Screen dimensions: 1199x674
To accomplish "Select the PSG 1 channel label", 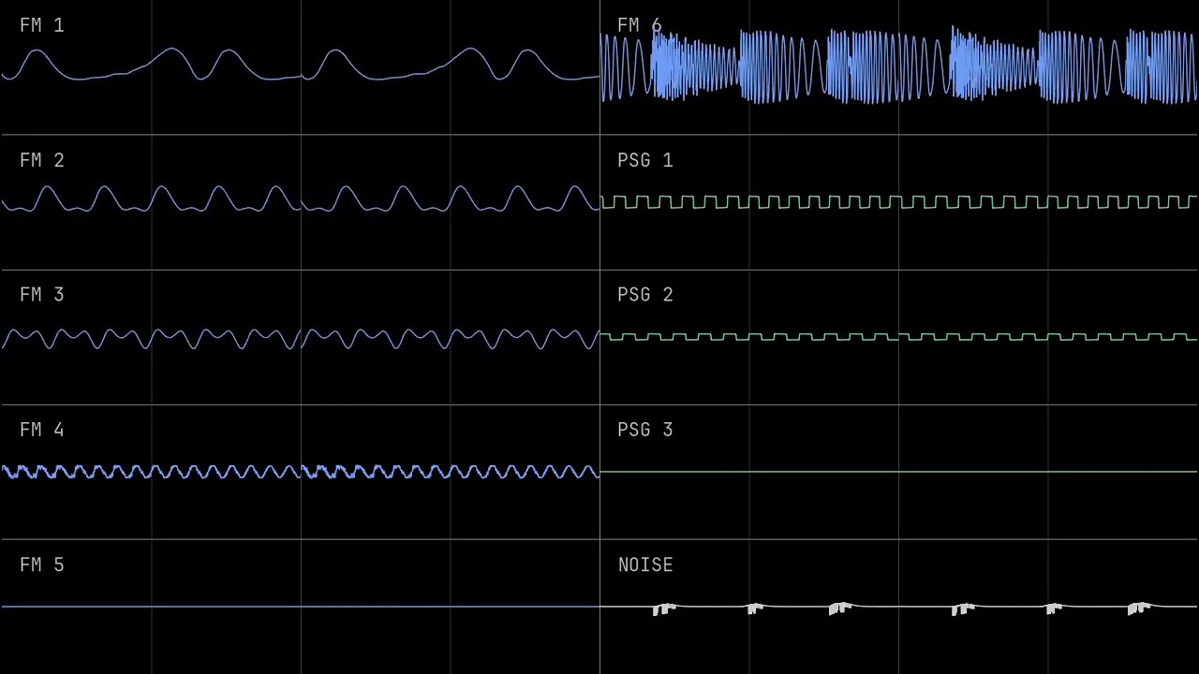I will [645, 160].
